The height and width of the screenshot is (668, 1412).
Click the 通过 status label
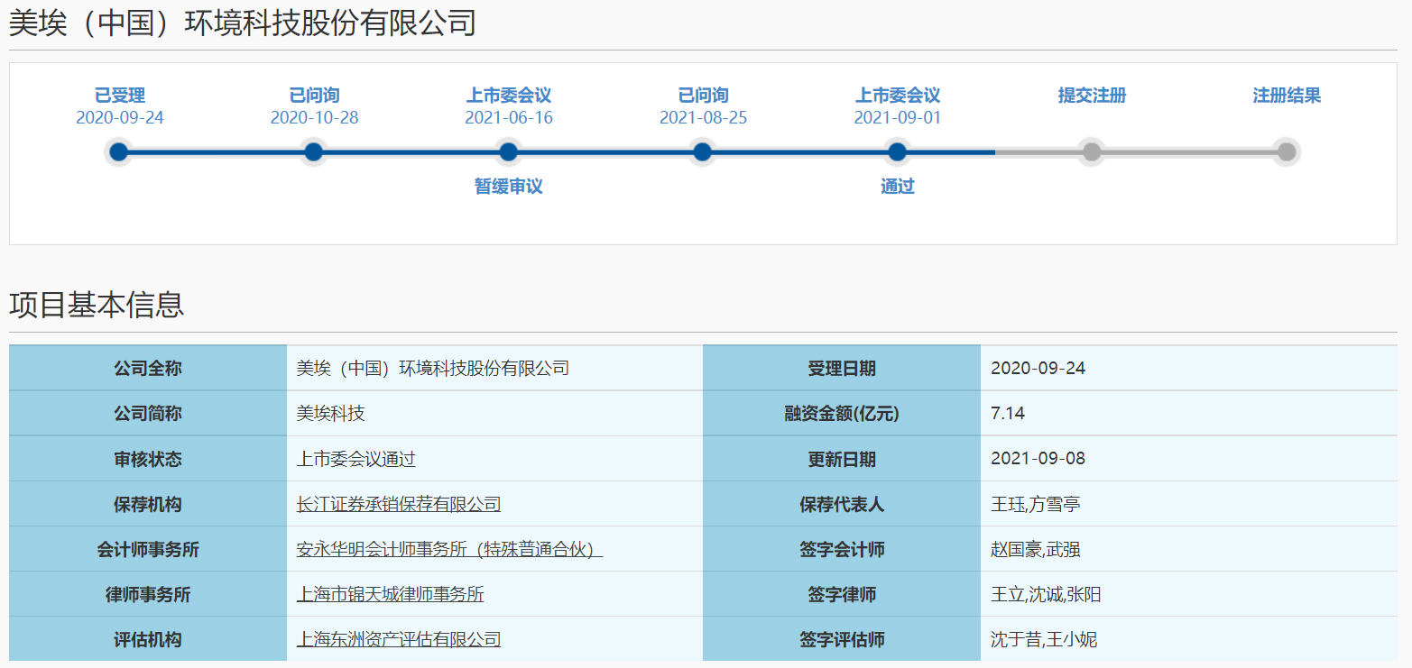897,187
